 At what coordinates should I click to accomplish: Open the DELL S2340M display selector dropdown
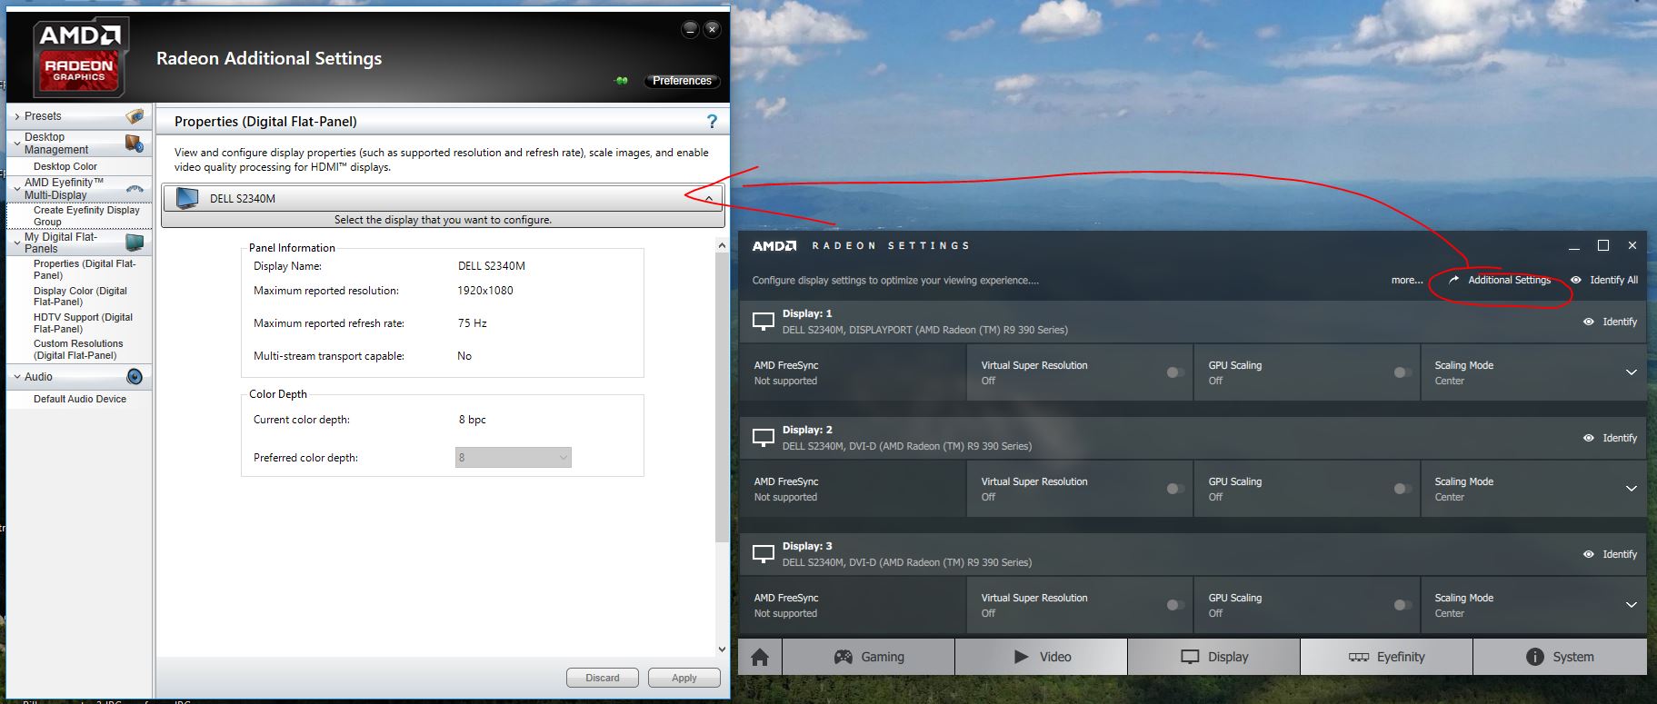[443, 198]
